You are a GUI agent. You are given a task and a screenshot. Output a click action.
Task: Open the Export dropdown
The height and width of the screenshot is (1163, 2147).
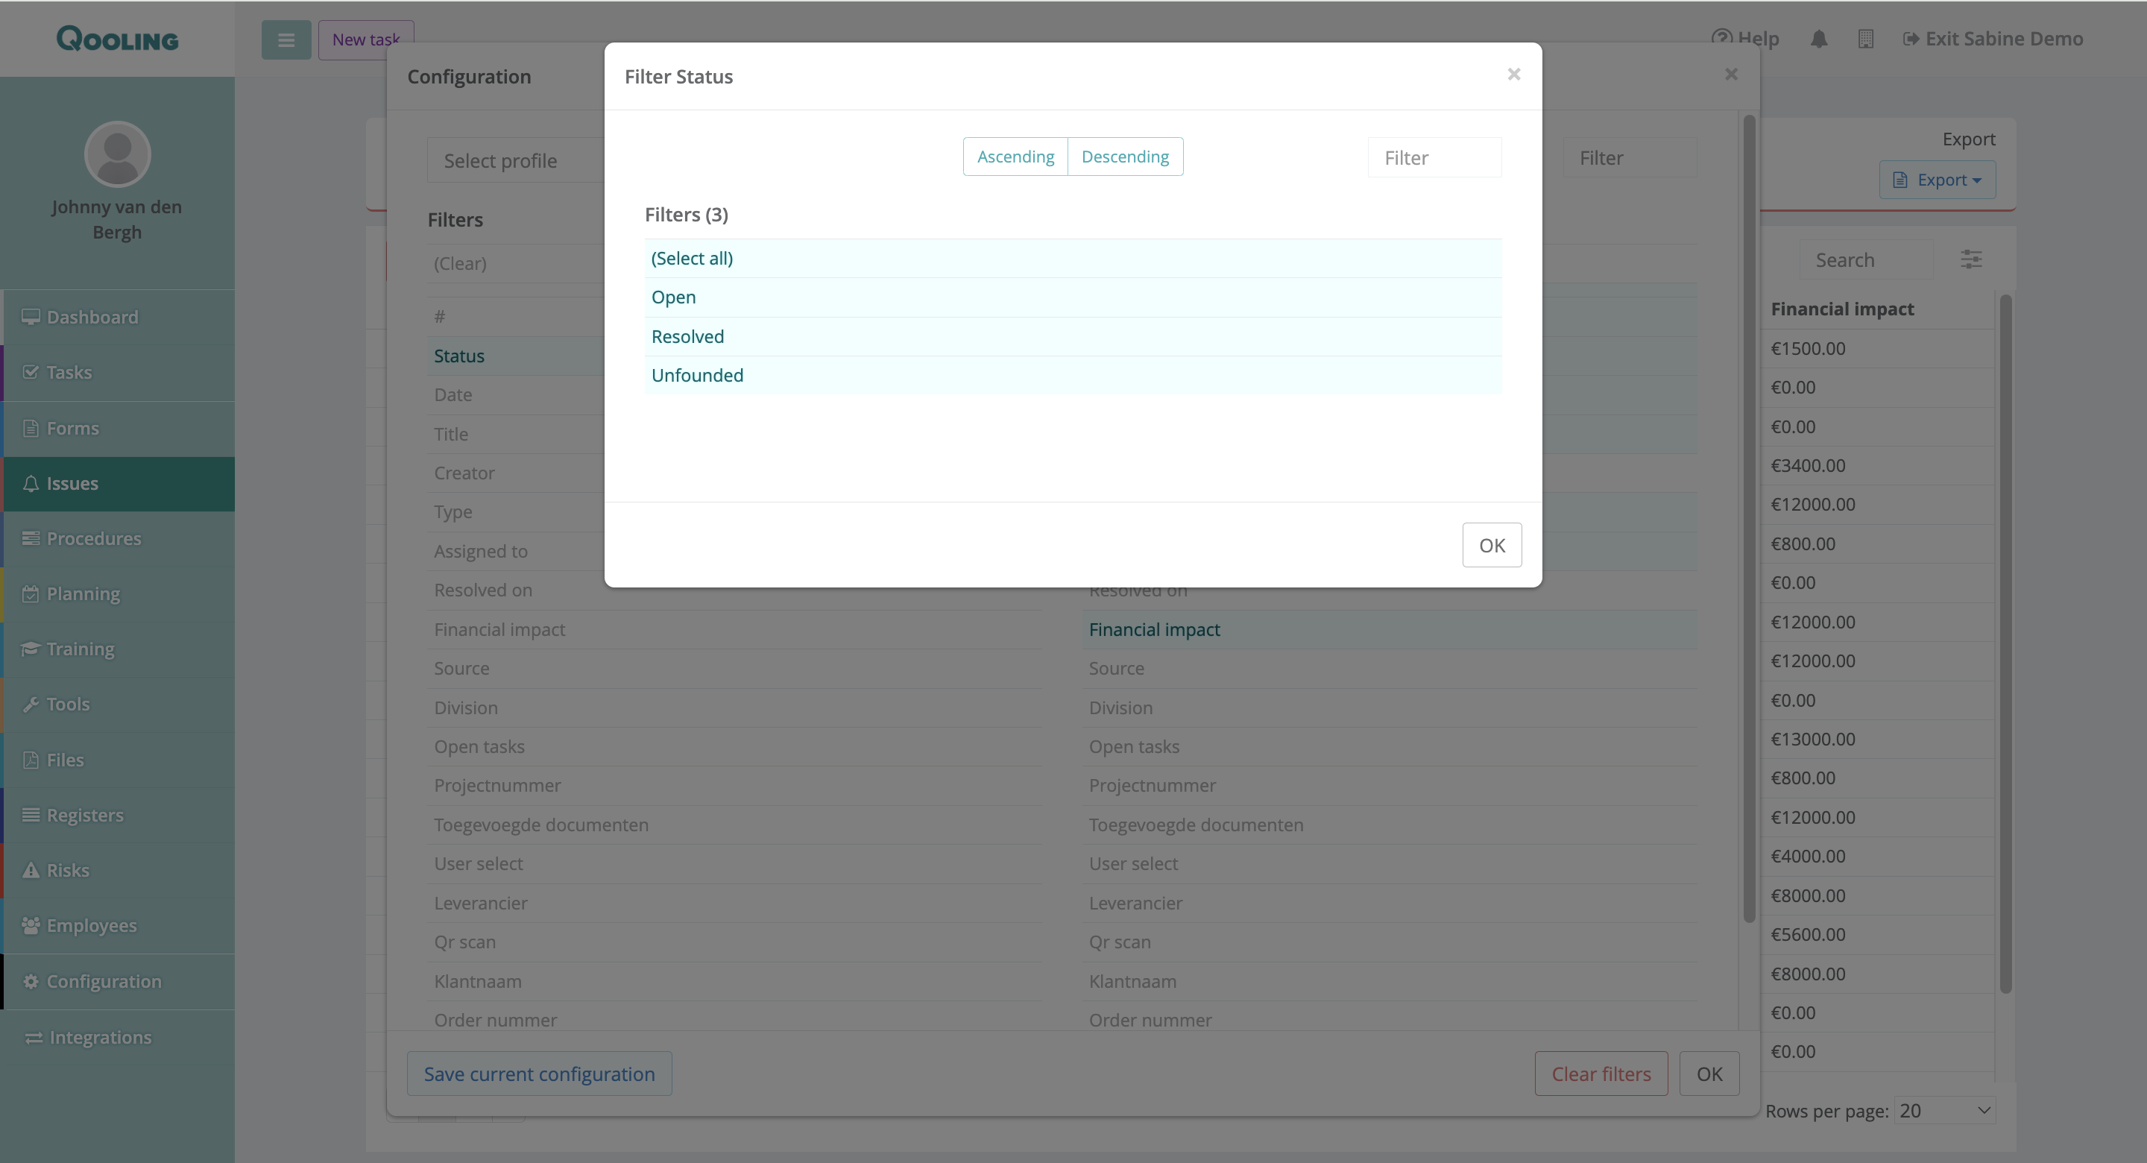tap(1936, 180)
